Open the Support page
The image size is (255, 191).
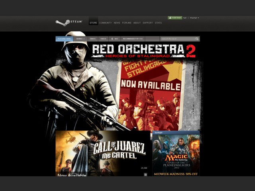(148, 23)
